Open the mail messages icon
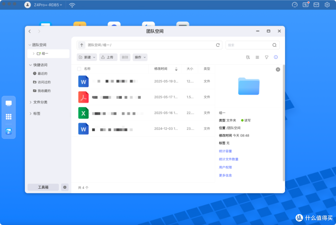Screen dimensions: 336x225 316,5
